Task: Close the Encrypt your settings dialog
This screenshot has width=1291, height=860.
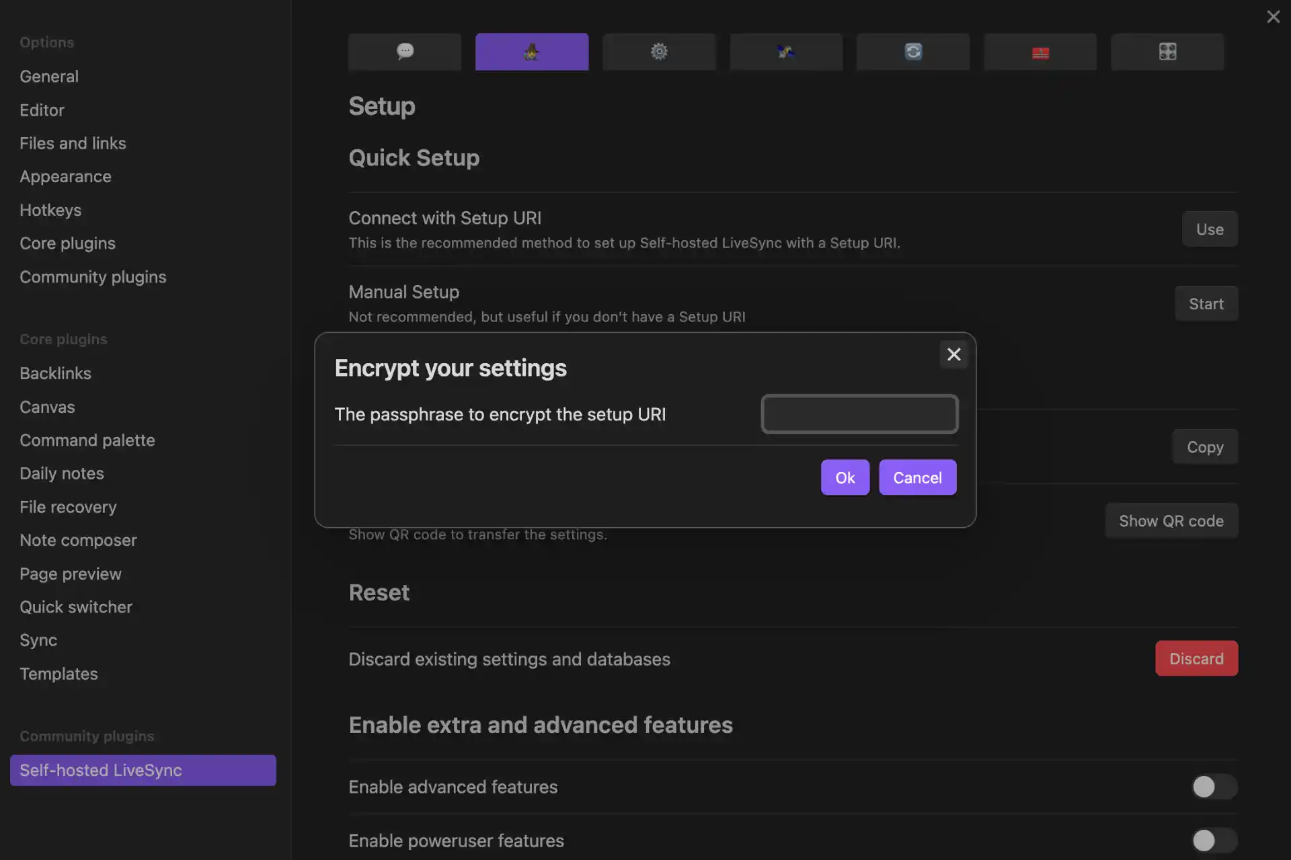Action: pyautogui.click(x=953, y=354)
